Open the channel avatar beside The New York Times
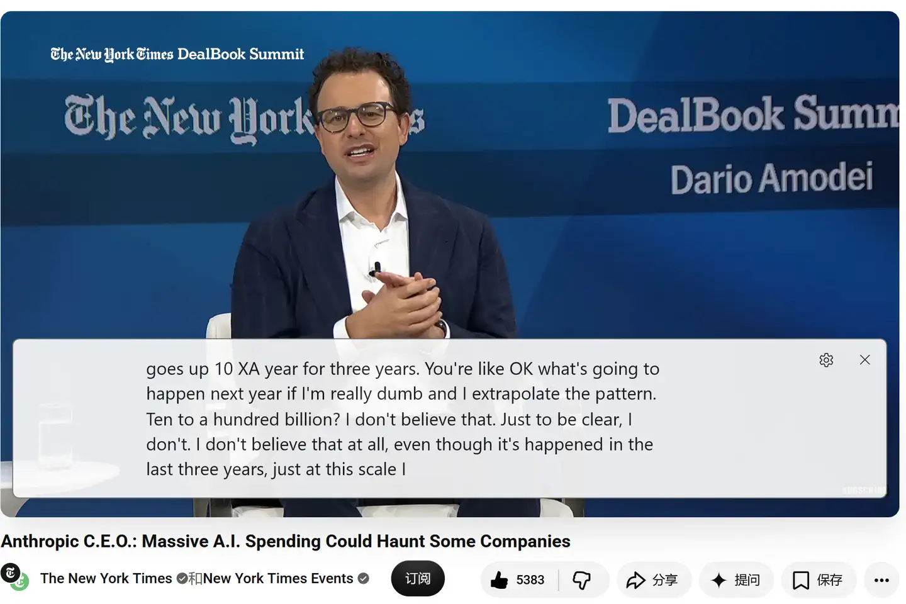 click(14, 577)
